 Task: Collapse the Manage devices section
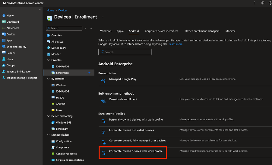[48, 135]
